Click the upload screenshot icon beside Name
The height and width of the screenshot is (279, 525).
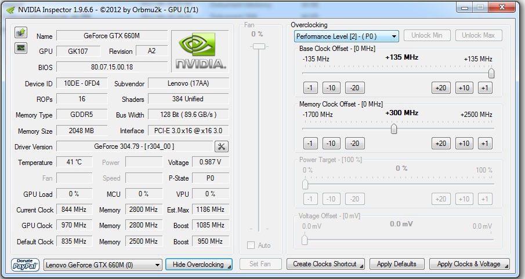[21, 32]
